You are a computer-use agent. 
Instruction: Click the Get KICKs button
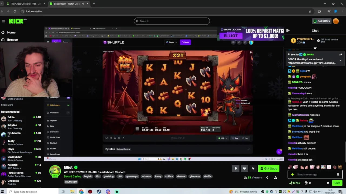coord(321,21)
